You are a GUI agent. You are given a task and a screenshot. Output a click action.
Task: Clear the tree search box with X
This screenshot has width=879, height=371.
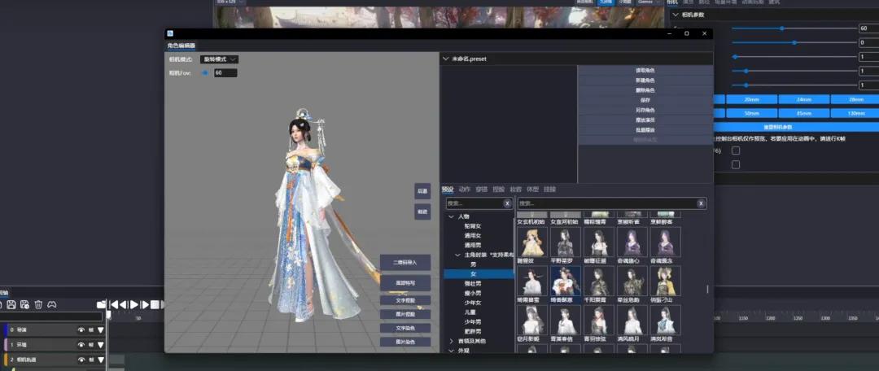point(507,203)
